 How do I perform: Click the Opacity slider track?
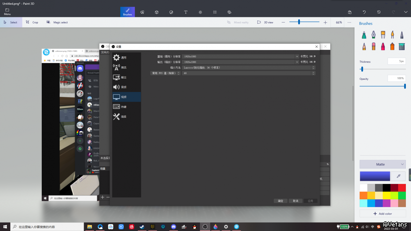tap(382, 86)
